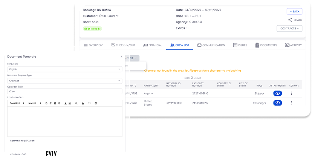Switch to the Documents tab
Viewport: 312px width, 161px height.
[266, 45]
